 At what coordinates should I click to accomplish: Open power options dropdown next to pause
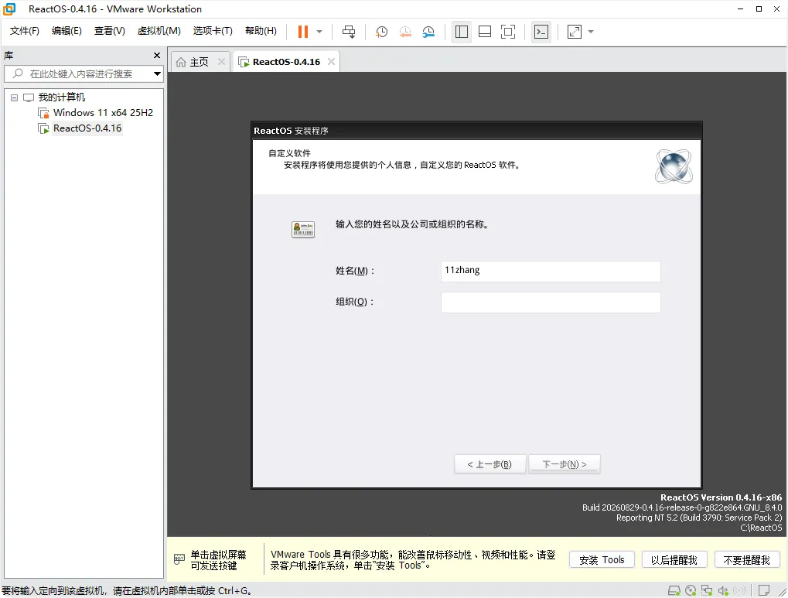point(319,32)
